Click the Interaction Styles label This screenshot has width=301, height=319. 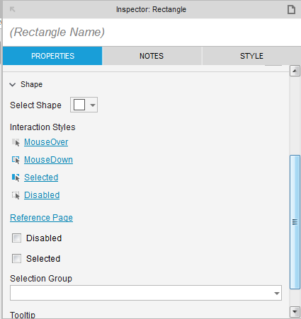(42, 127)
